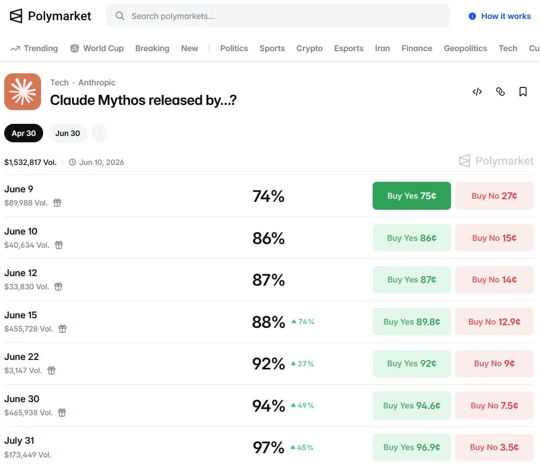
Task: Open the Crypto category
Action: point(309,48)
